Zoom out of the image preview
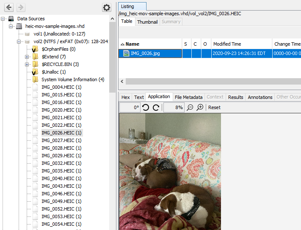Screen dimensions: 301x230 pos(190,107)
